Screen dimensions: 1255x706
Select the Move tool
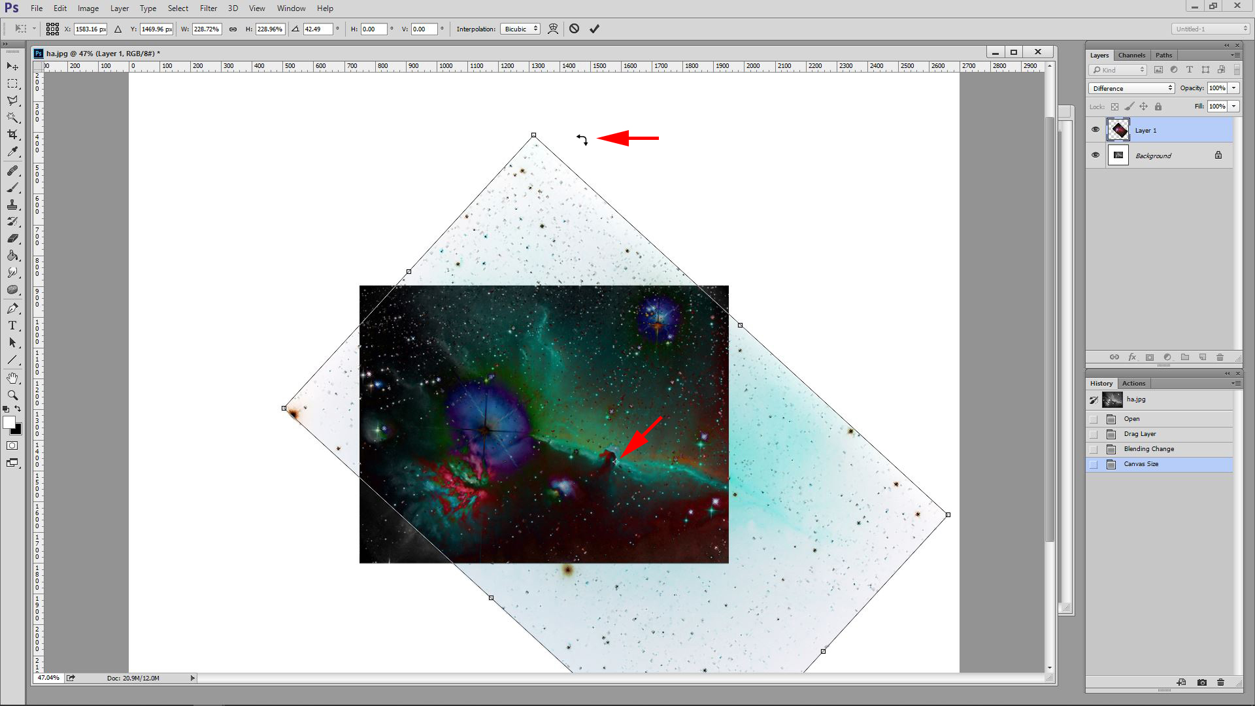tap(12, 67)
